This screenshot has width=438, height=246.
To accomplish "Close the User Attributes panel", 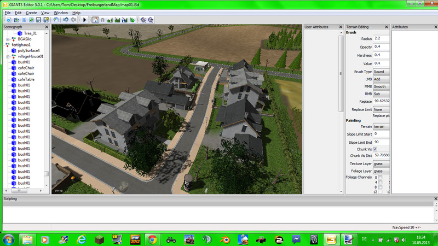I will tap(341, 27).
